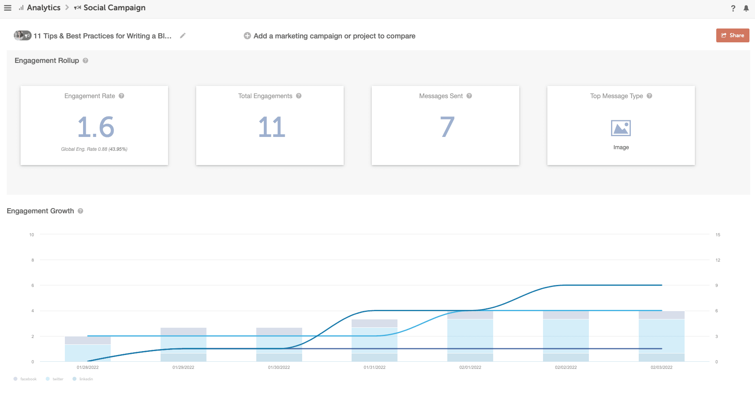Show Messages Sent help tooltip
755x395 pixels.
[x=469, y=96]
